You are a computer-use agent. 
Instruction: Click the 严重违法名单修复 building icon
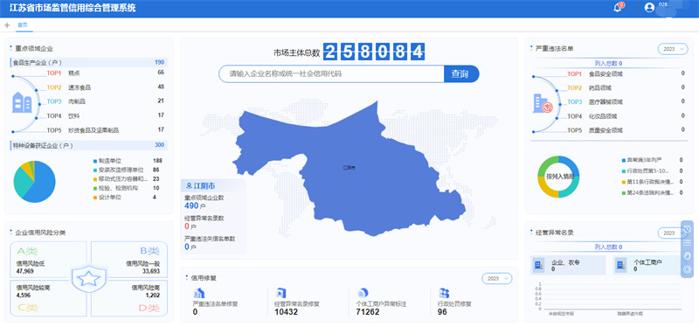(199, 293)
